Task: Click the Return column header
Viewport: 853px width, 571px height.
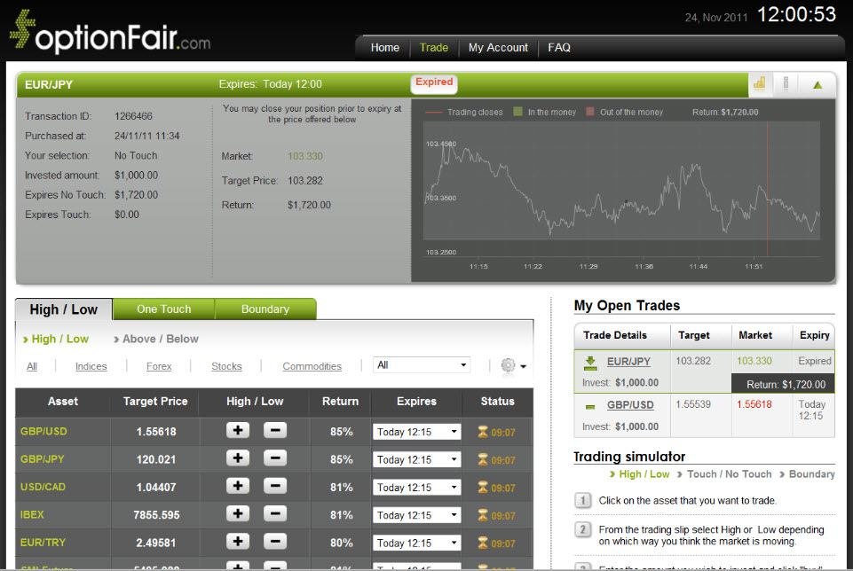Action: 340,402
